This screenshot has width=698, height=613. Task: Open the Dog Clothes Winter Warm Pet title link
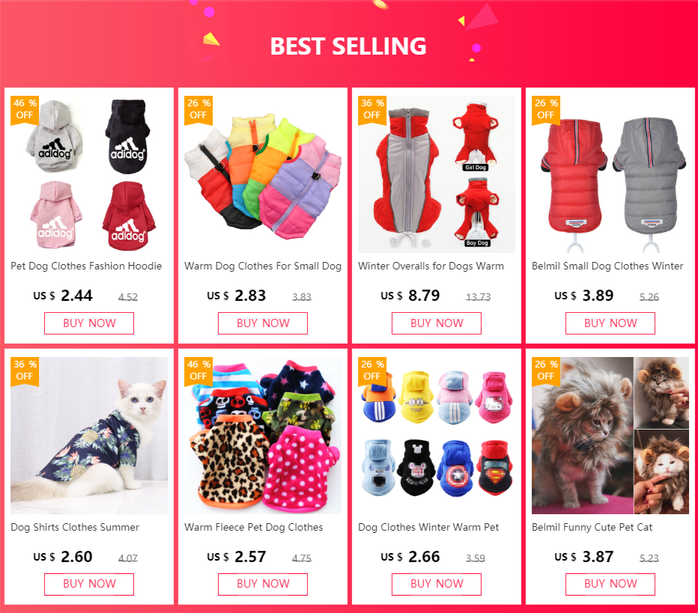click(x=428, y=527)
